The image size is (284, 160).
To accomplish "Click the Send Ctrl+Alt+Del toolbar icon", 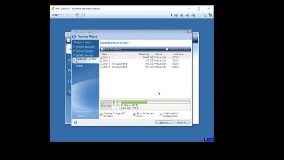I will click(x=77, y=15).
